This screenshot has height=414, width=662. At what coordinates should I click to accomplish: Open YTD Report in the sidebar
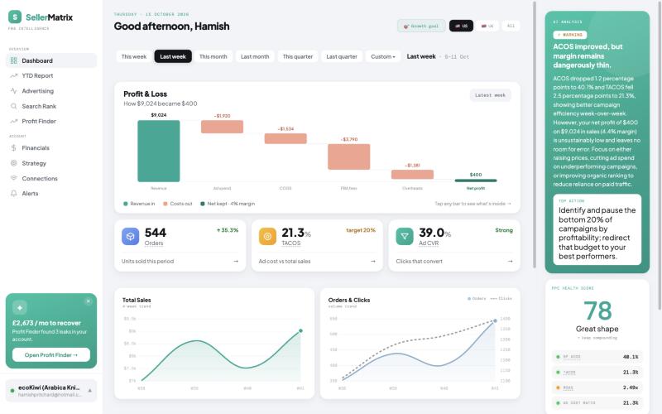tap(51, 75)
